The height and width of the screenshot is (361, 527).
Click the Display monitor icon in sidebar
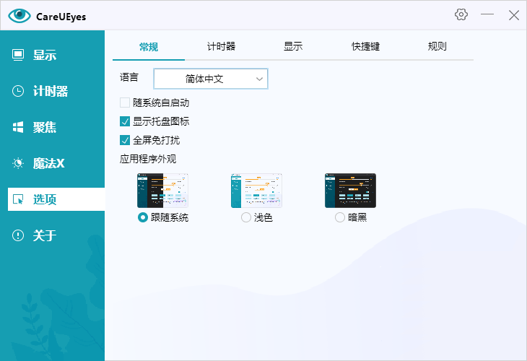click(x=19, y=55)
